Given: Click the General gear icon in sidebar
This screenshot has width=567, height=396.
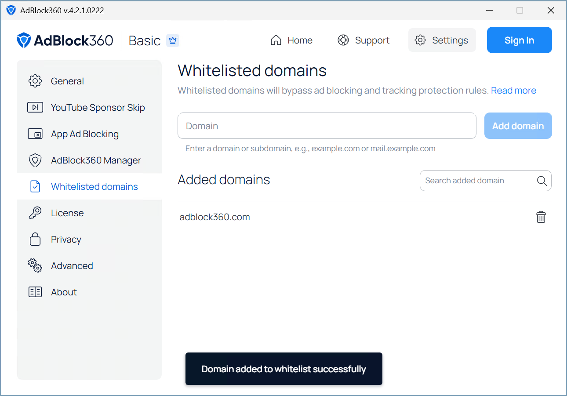Looking at the screenshot, I should (x=35, y=81).
